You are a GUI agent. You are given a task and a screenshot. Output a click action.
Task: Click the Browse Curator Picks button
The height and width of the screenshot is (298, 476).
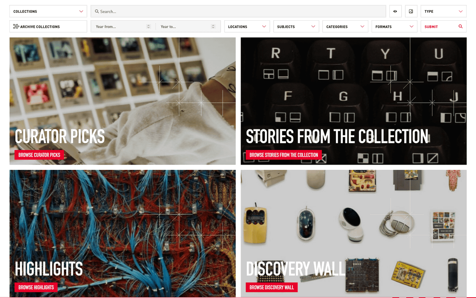click(x=39, y=155)
